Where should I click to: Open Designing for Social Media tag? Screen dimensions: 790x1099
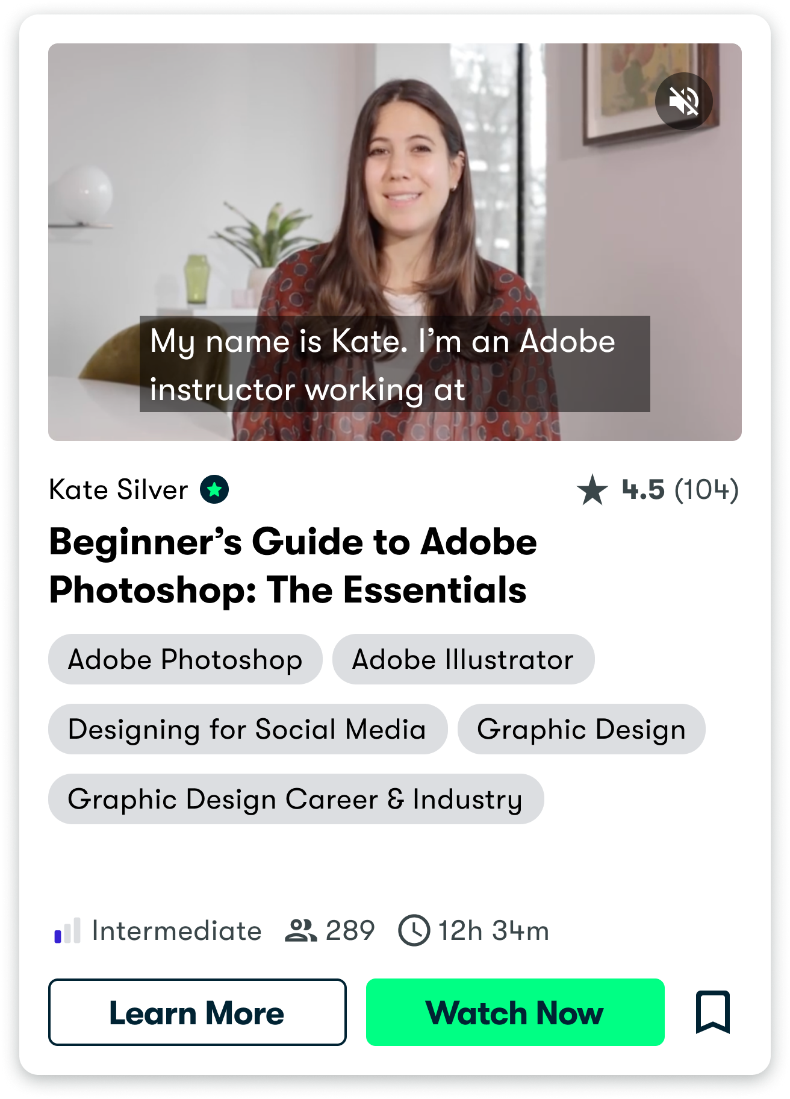247,729
